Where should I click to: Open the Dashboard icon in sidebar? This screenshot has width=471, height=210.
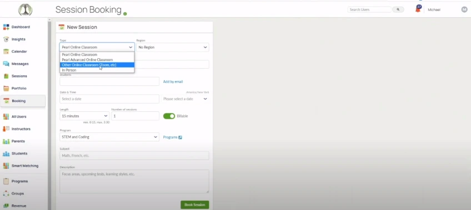(x=6, y=27)
